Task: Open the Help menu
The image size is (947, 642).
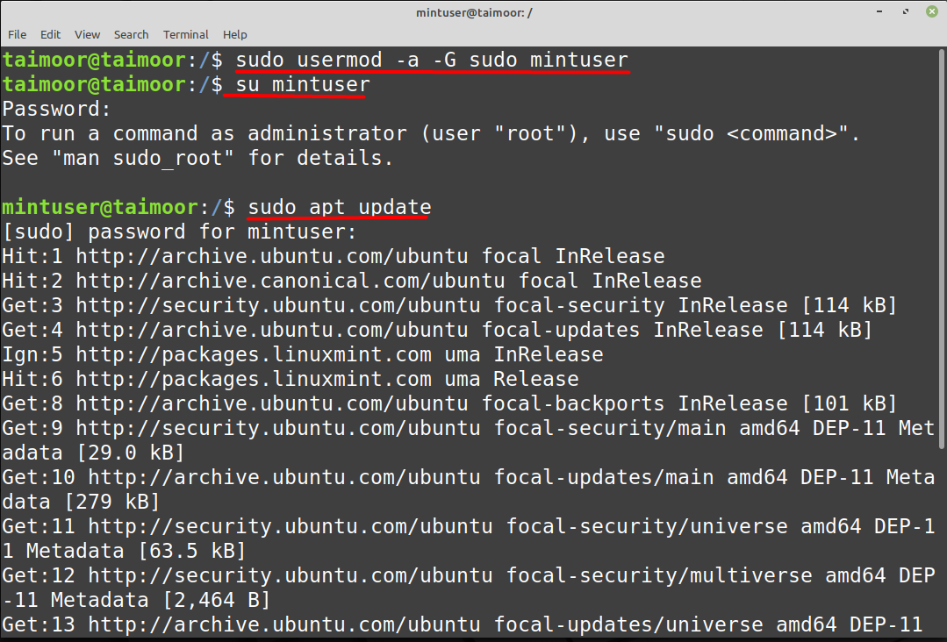Action: 234,34
